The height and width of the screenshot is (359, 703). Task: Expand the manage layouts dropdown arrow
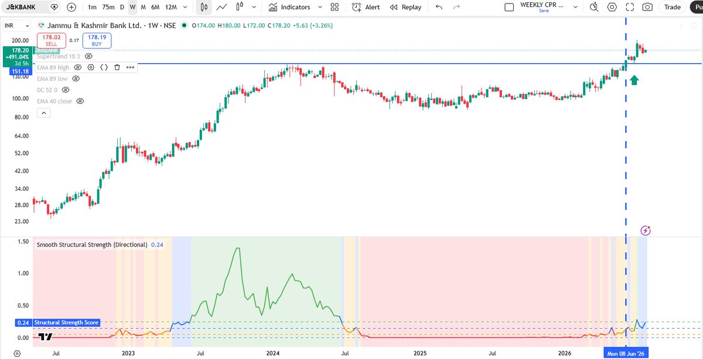575,7
